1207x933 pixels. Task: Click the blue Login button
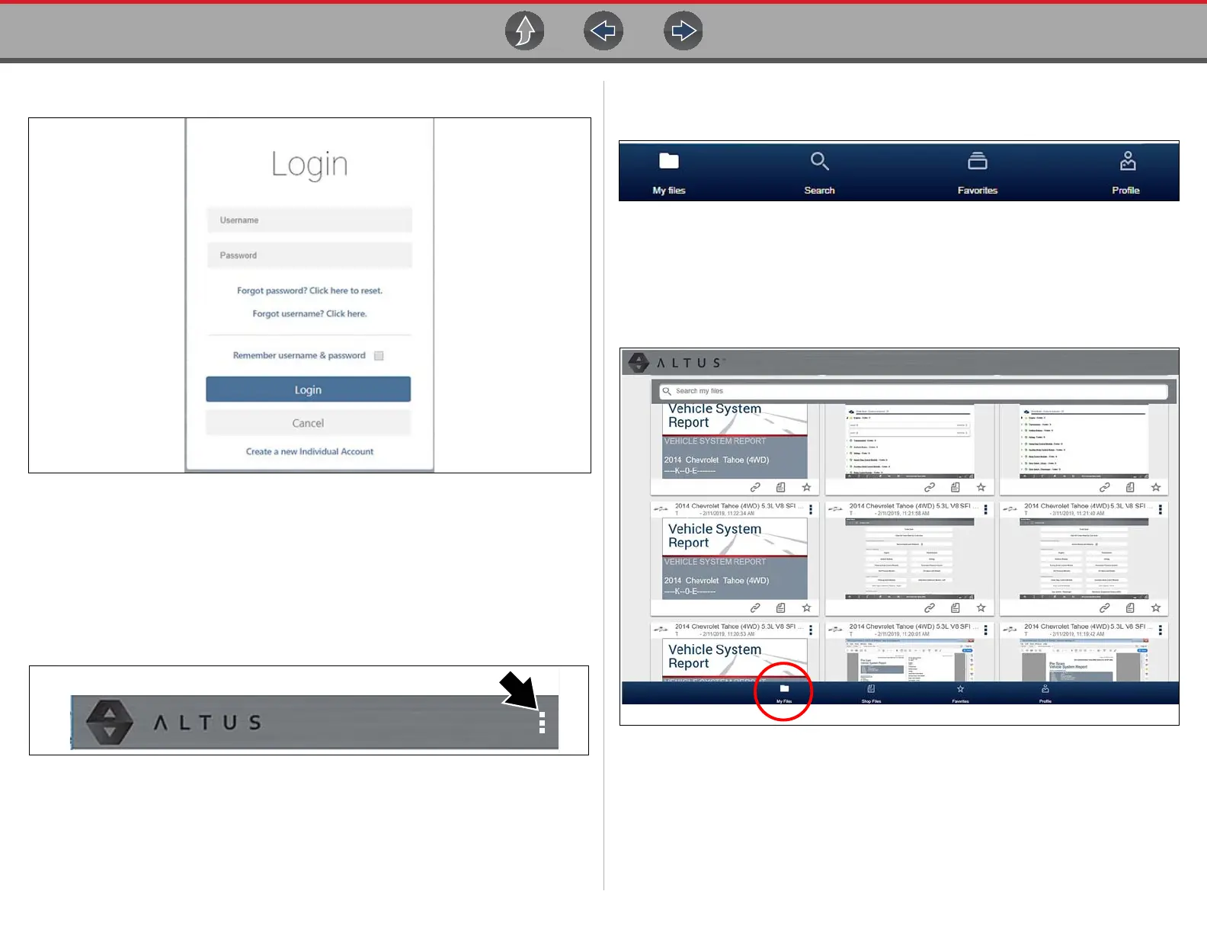pyautogui.click(x=308, y=390)
